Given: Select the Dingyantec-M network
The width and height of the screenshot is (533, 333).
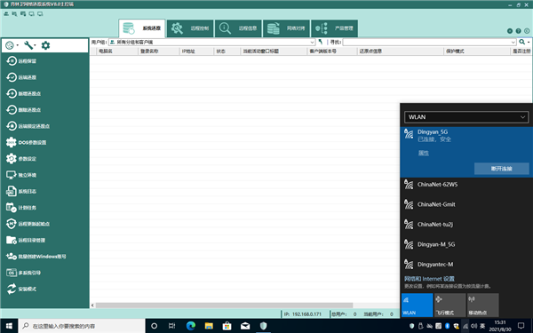Looking at the screenshot, I should coord(466,265).
